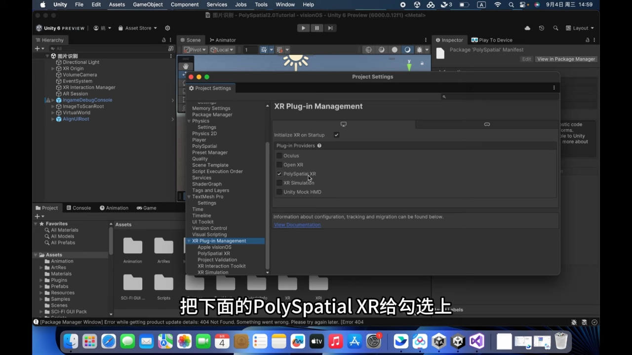The width and height of the screenshot is (632, 355).
Task: Enable XR Simulation provider checkbox
Action: tap(279, 183)
